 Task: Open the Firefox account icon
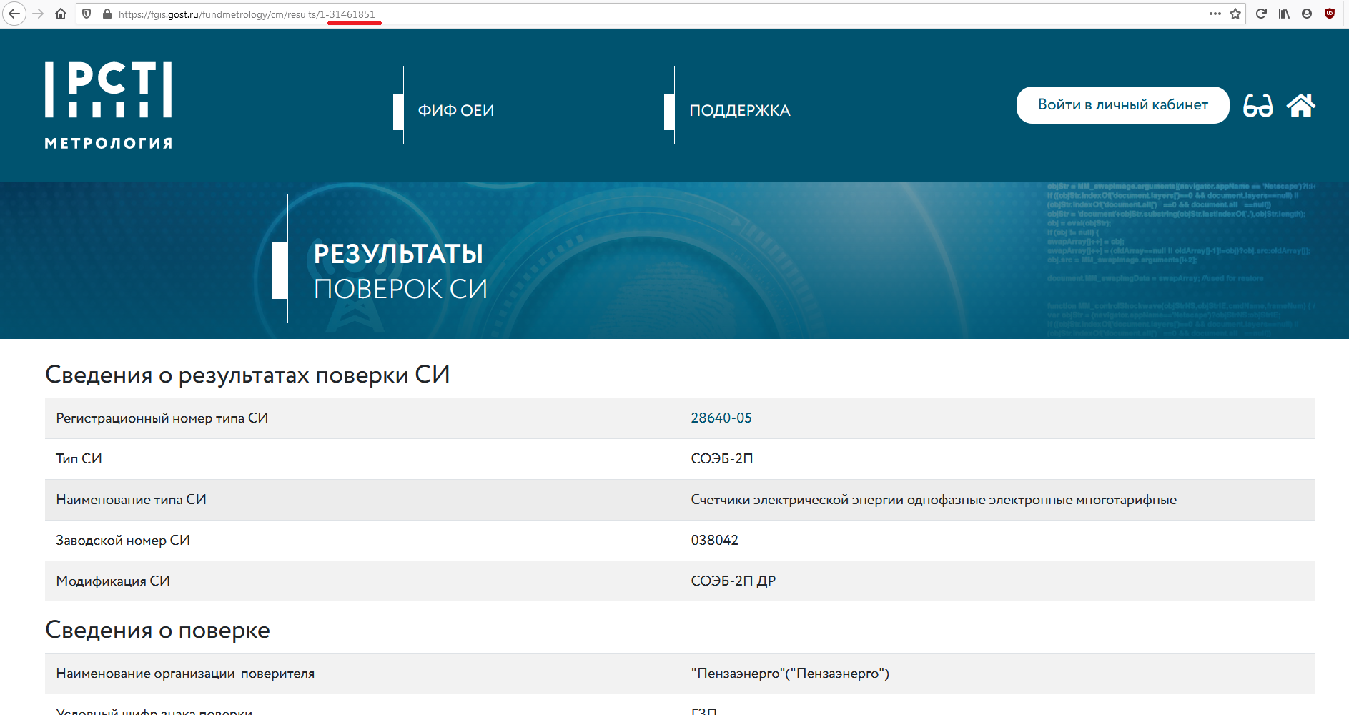(1307, 14)
